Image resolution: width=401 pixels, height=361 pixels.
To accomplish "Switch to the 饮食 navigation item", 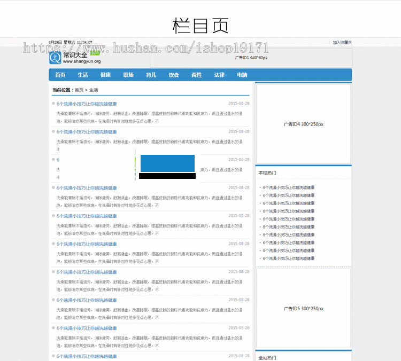I will (174, 75).
